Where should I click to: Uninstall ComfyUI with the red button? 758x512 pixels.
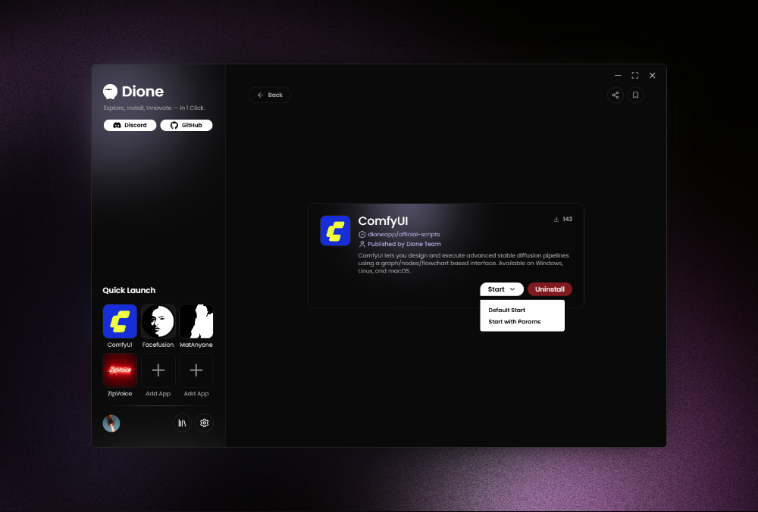550,289
